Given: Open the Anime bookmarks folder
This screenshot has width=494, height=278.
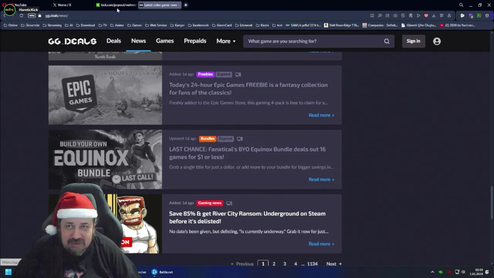Looking at the screenshot, I should pyautogui.click(x=117, y=25).
